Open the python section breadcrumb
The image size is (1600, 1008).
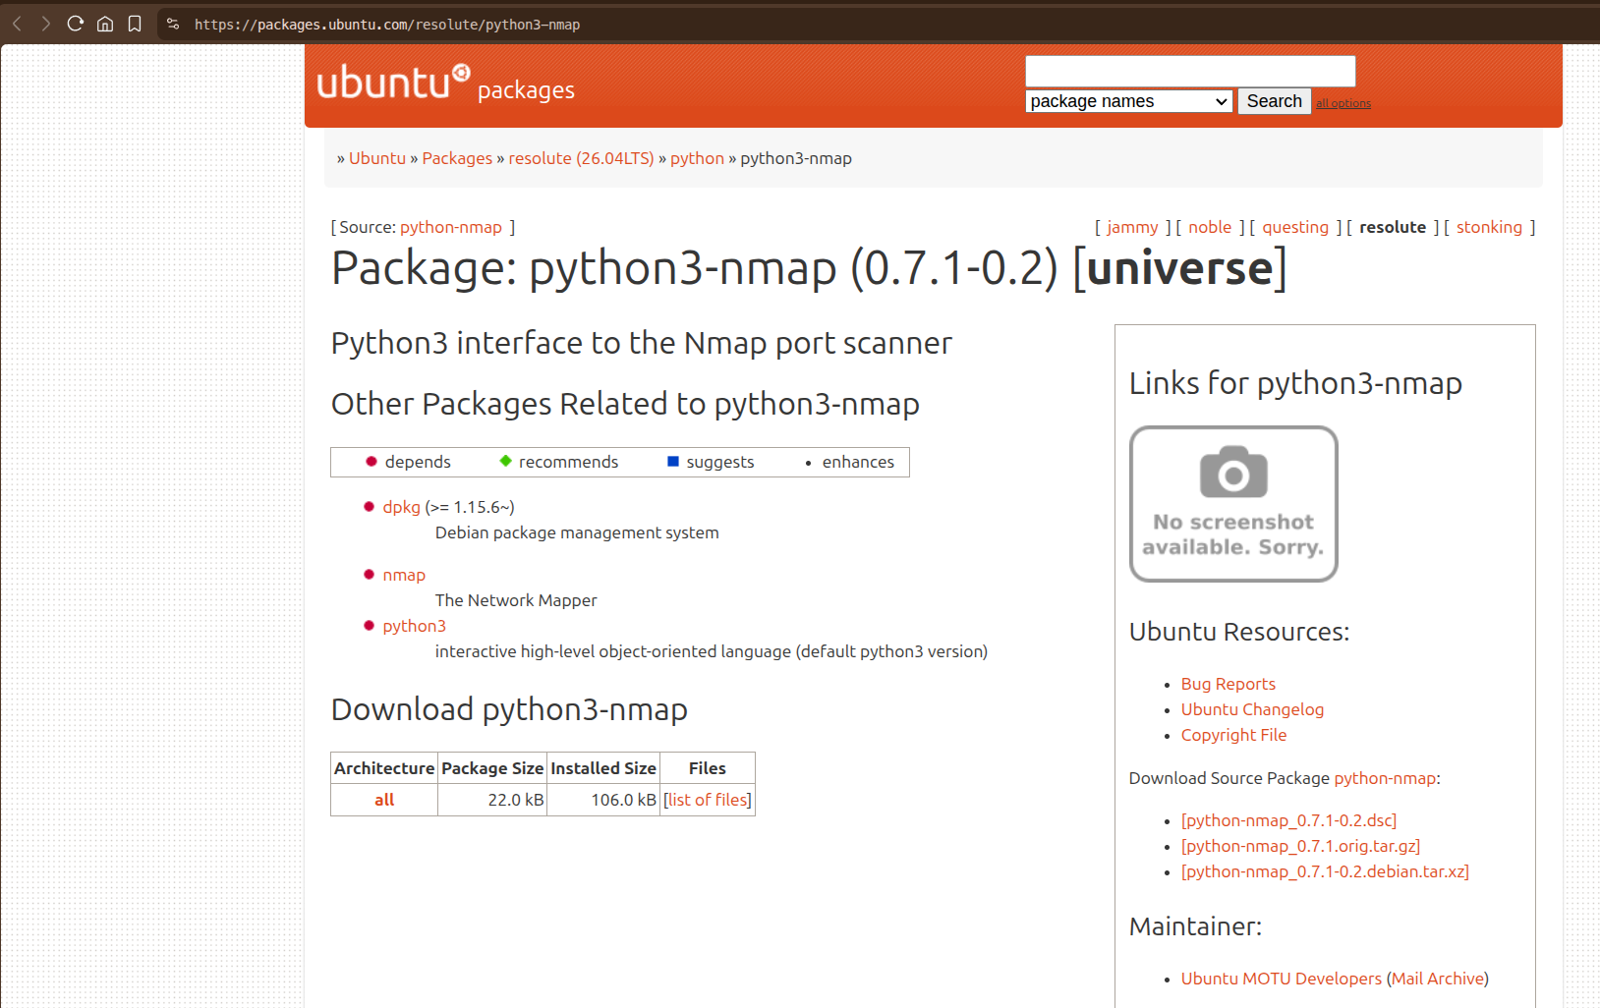[x=697, y=158]
